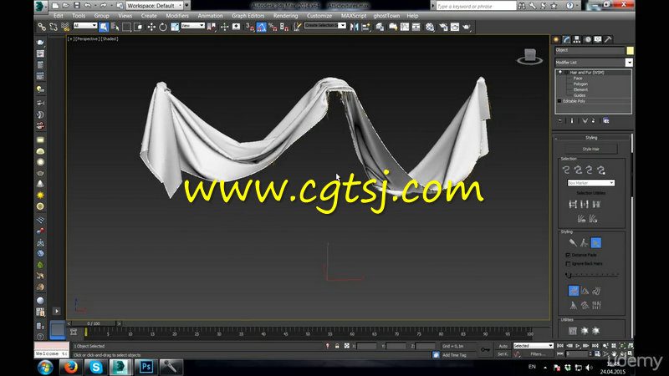669x376 pixels.
Task: Toggle Percent Snap in toolbar
Action: [x=273, y=27]
